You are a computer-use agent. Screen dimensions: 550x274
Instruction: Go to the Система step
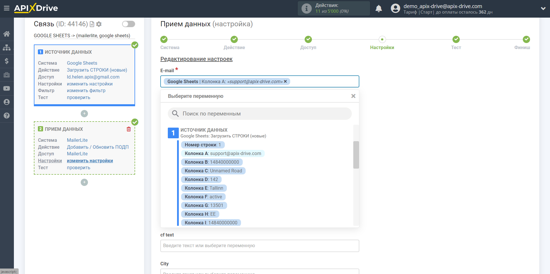coord(170,43)
